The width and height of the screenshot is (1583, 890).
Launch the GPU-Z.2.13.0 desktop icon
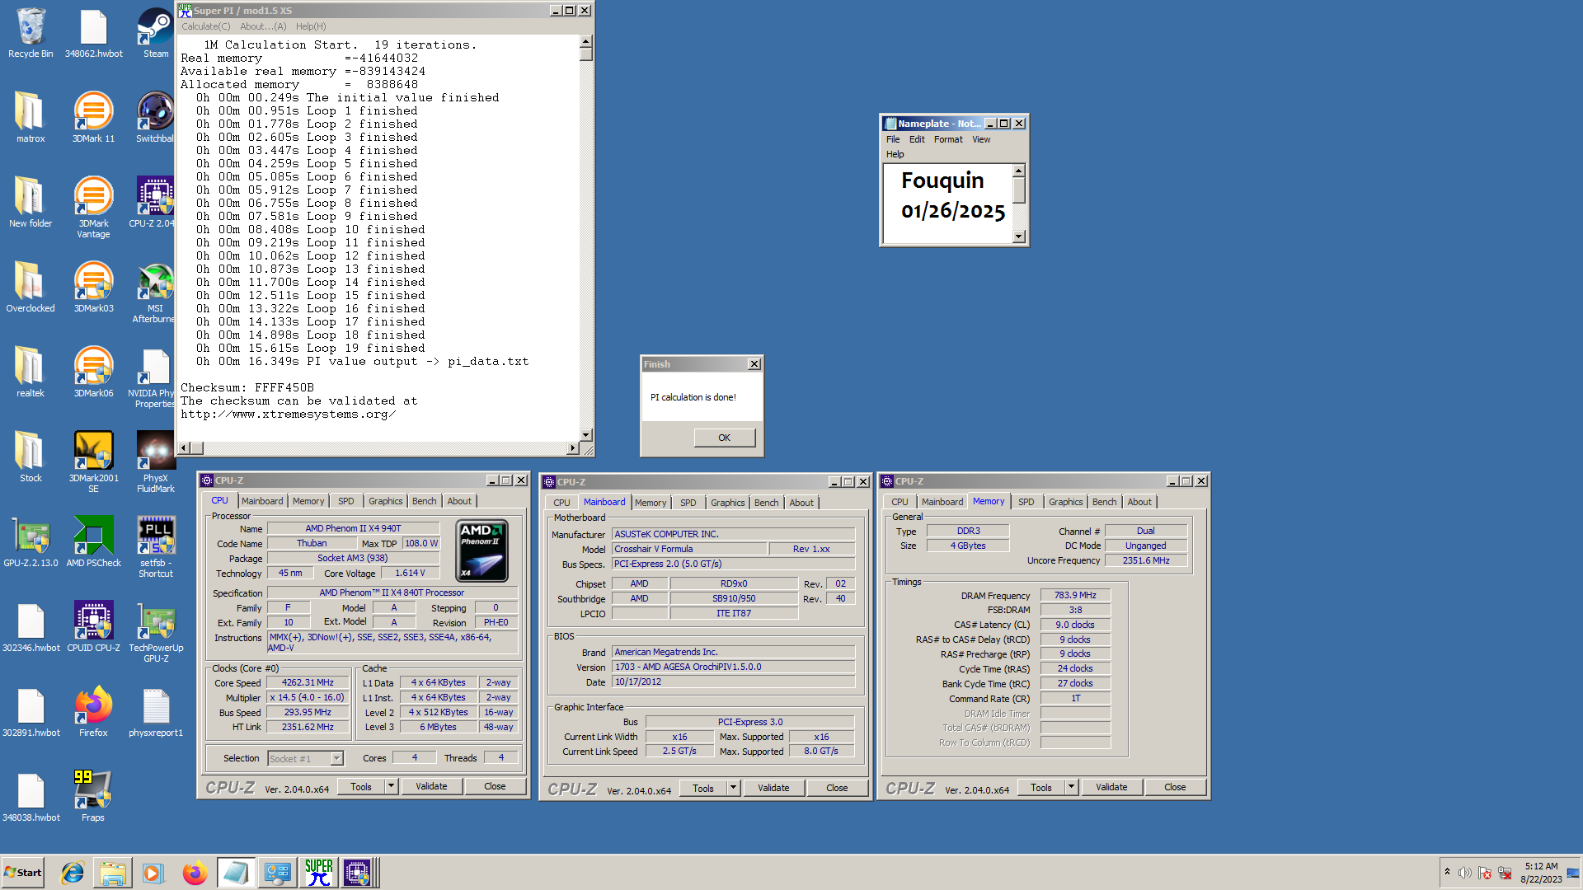31,541
